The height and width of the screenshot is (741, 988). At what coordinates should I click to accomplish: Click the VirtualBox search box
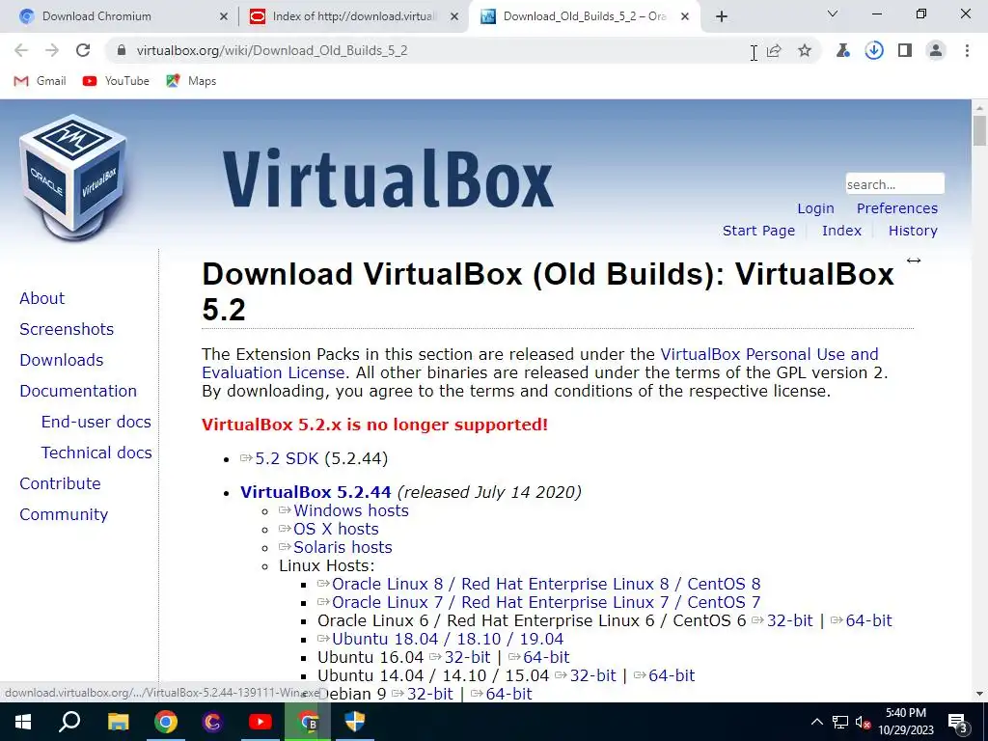pos(894,184)
